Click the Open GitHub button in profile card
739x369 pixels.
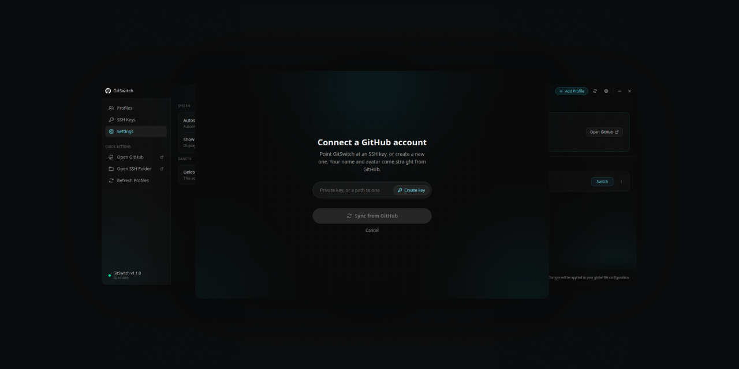point(604,132)
